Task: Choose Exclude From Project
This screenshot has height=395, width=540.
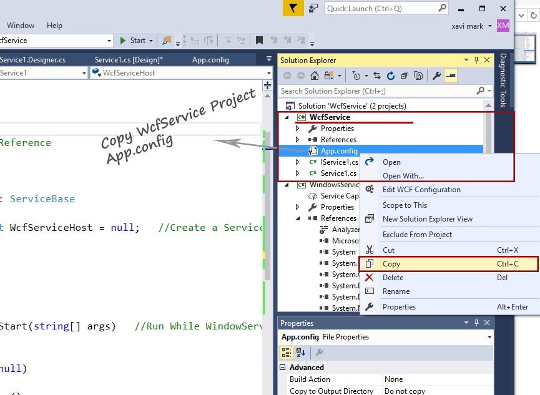Action: [417, 234]
